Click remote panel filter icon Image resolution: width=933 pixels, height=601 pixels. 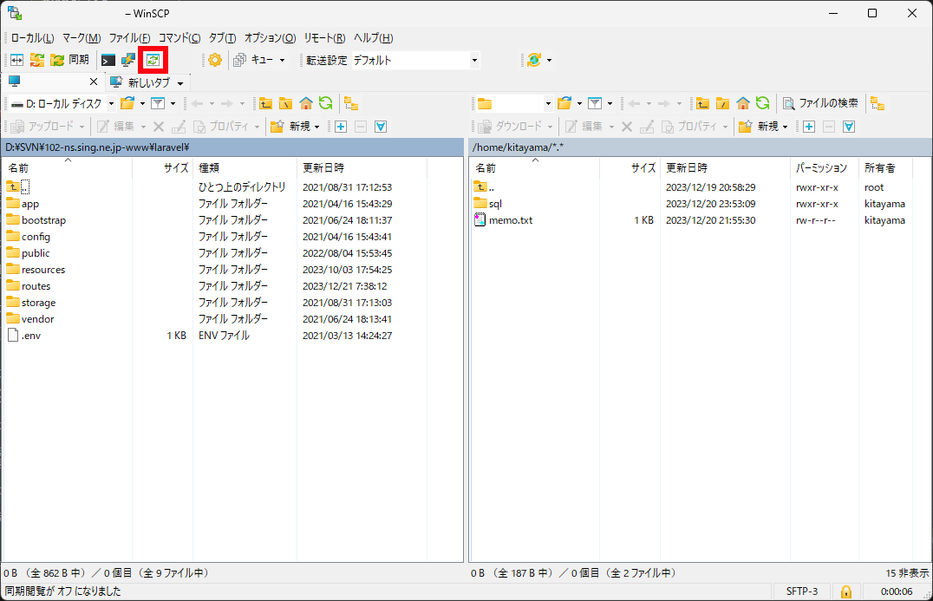pyautogui.click(x=595, y=103)
